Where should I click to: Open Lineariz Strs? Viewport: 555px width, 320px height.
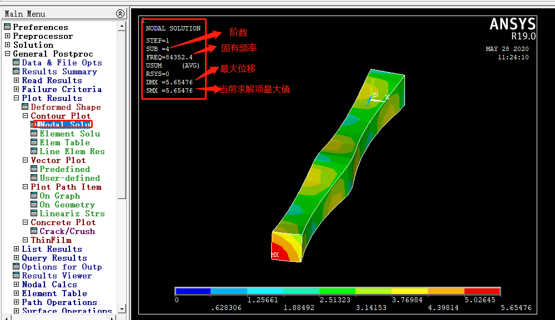[72, 214]
